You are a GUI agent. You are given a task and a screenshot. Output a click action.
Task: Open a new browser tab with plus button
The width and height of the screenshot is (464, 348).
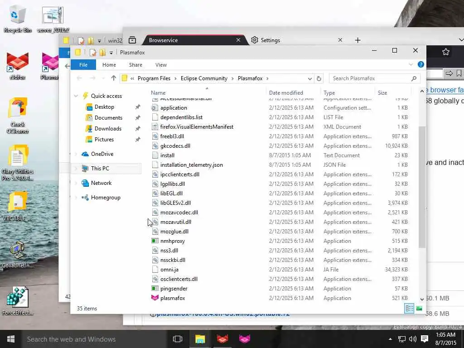pos(358,40)
